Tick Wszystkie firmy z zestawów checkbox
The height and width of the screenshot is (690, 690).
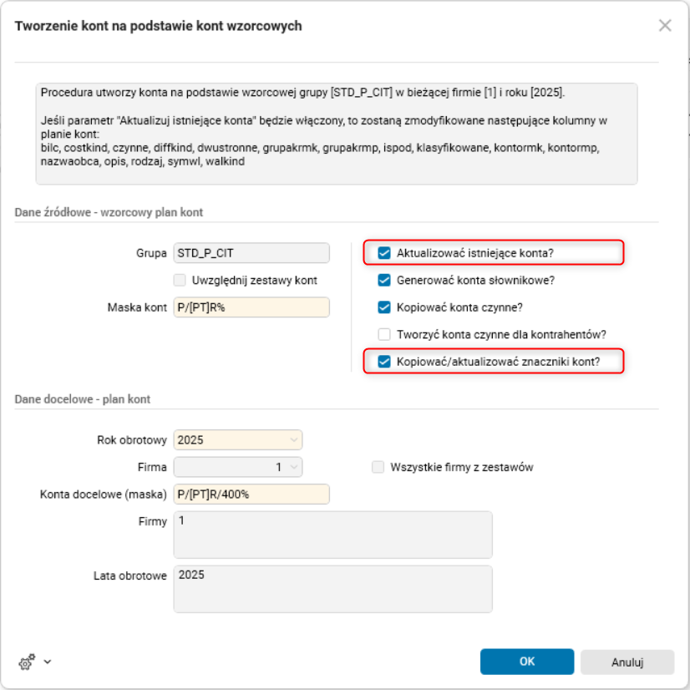click(378, 467)
